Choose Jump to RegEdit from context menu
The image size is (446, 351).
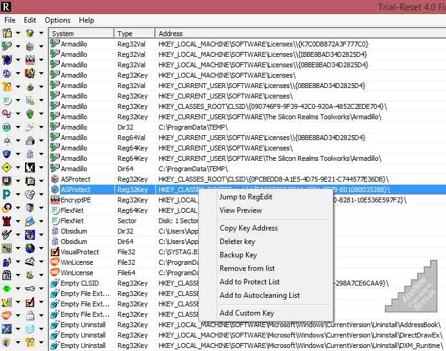click(x=246, y=197)
